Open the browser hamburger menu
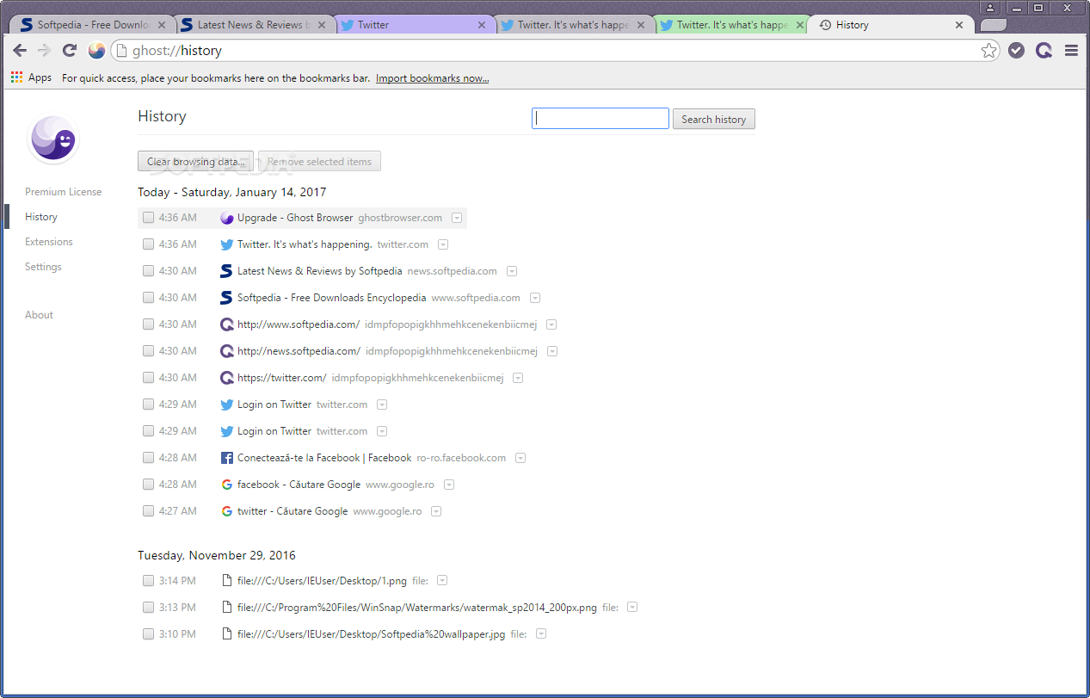The width and height of the screenshot is (1090, 698). 1071,51
